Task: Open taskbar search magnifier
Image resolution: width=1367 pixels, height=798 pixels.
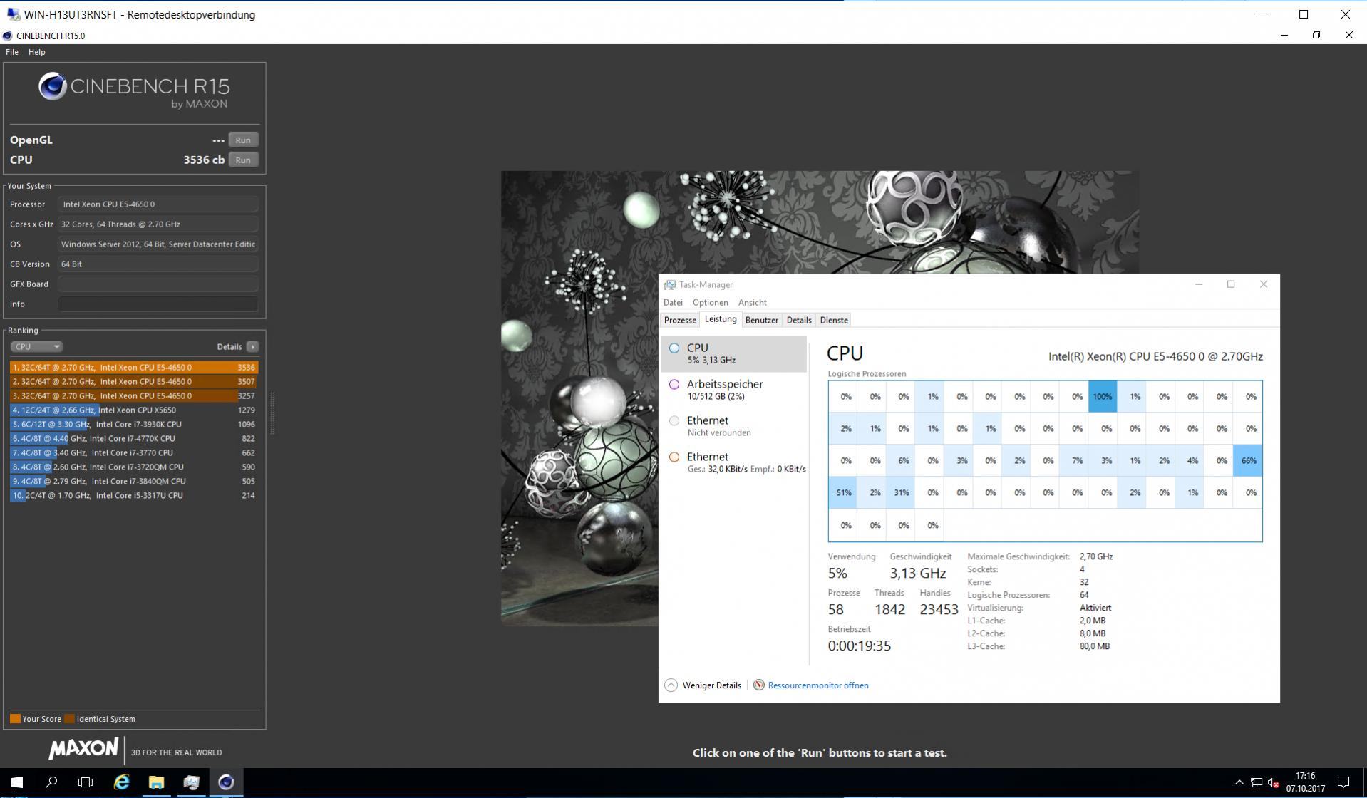Action: tap(51, 782)
